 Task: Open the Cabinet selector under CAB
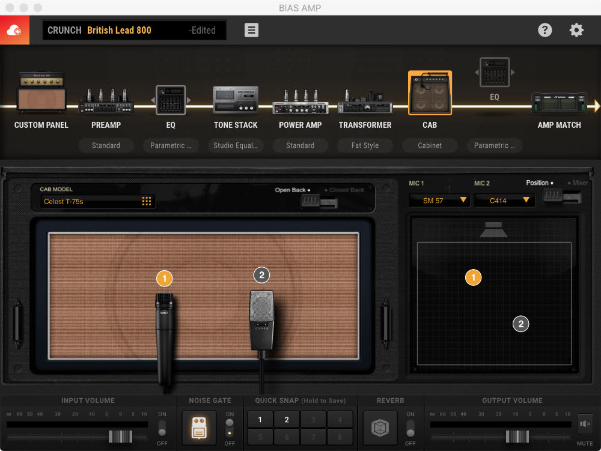point(430,145)
